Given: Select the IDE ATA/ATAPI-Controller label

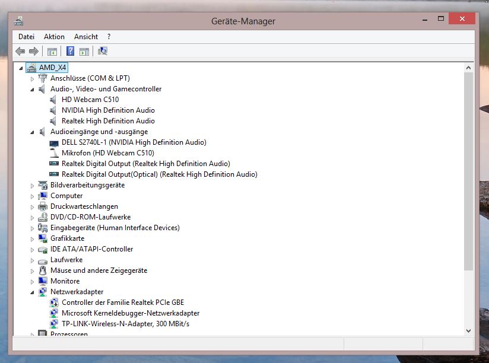Looking at the screenshot, I should pos(91,249).
